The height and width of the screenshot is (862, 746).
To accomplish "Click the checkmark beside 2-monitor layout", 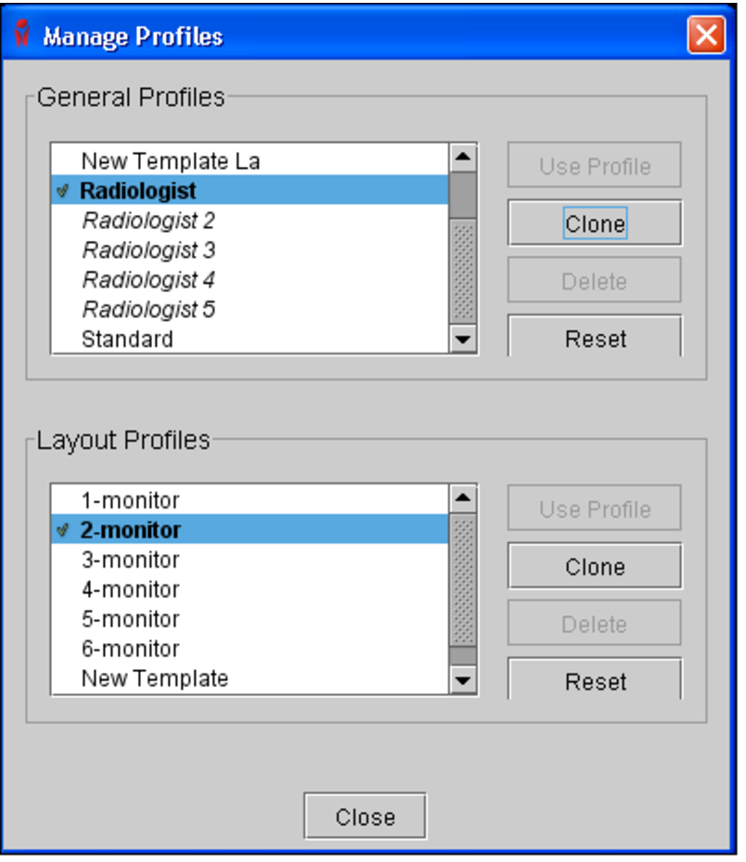I will pyautogui.click(x=63, y=531).
